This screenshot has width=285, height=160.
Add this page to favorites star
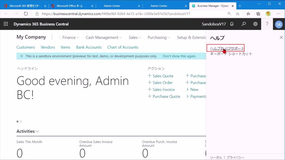point(237,14)
